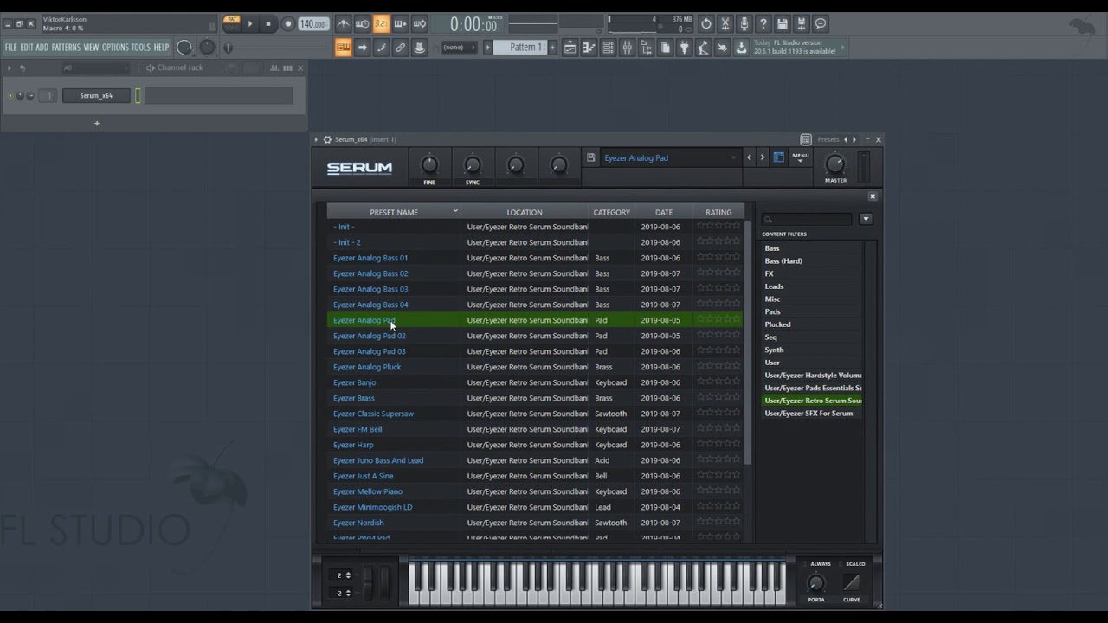Select the Serum_x64 channel selector light

point(138,96)
